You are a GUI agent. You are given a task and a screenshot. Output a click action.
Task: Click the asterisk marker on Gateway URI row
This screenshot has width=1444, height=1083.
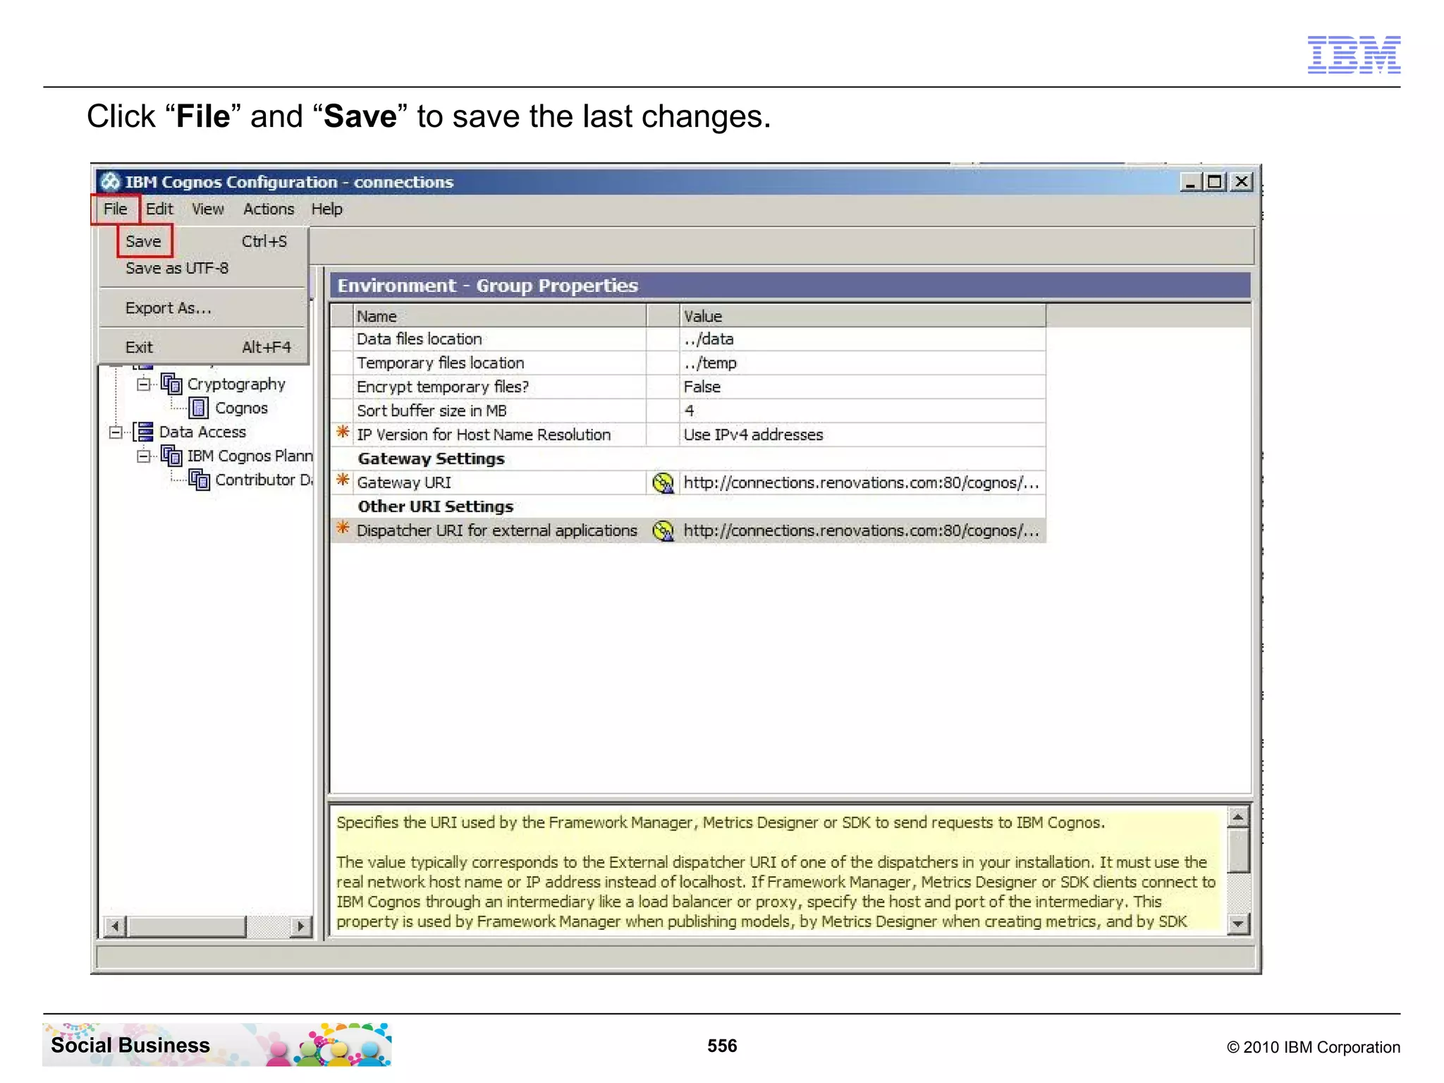point(343,480)
